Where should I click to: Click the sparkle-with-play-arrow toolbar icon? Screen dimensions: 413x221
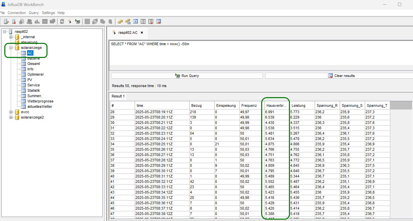click(x=70, y=21)
